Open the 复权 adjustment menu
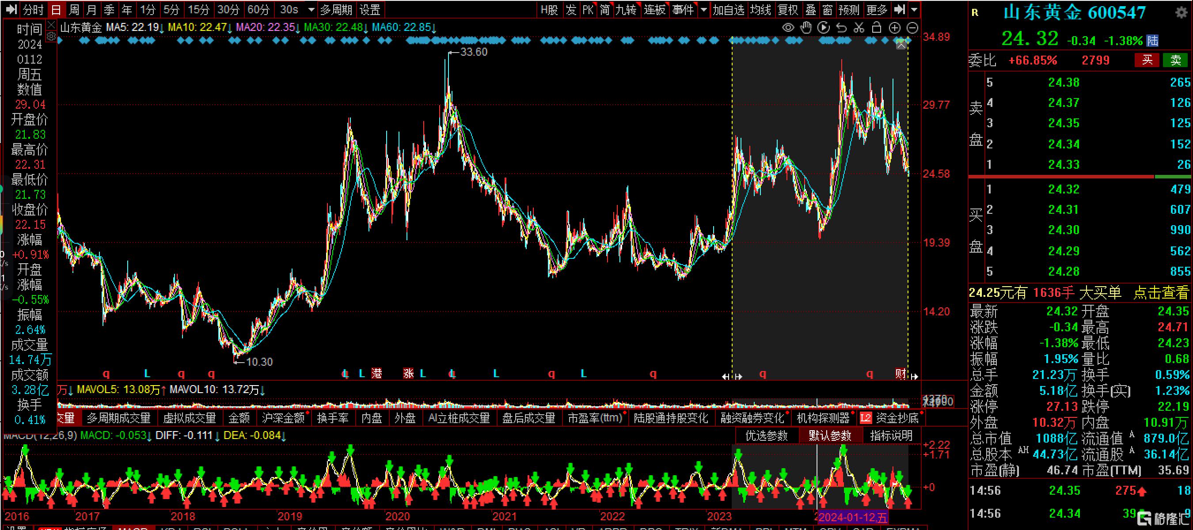1193x530 pixels. point(788,9)
